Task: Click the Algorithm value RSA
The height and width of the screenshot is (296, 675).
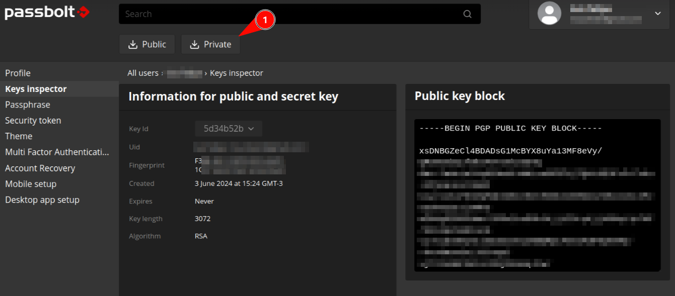Action: pyautogui.click(x=201, y=236)
